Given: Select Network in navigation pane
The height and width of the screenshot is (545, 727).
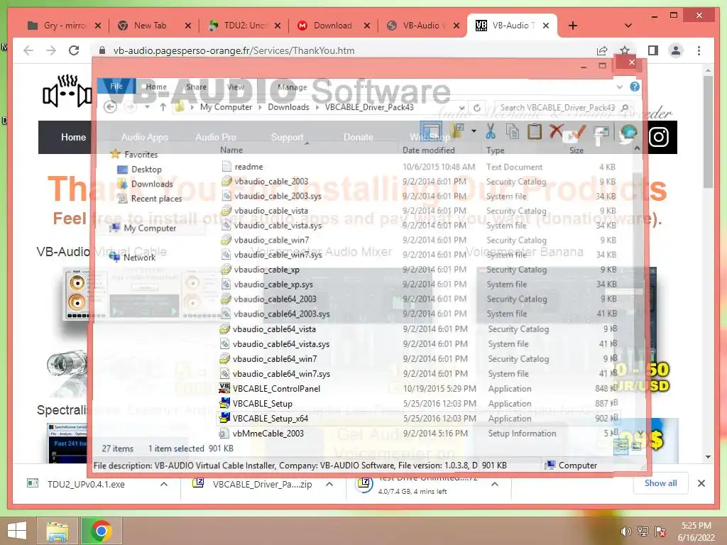Looking at the screenshot, I should coord(139,258).
